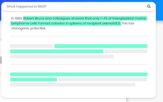Click divider line between second and third results

tap(79, 64)
